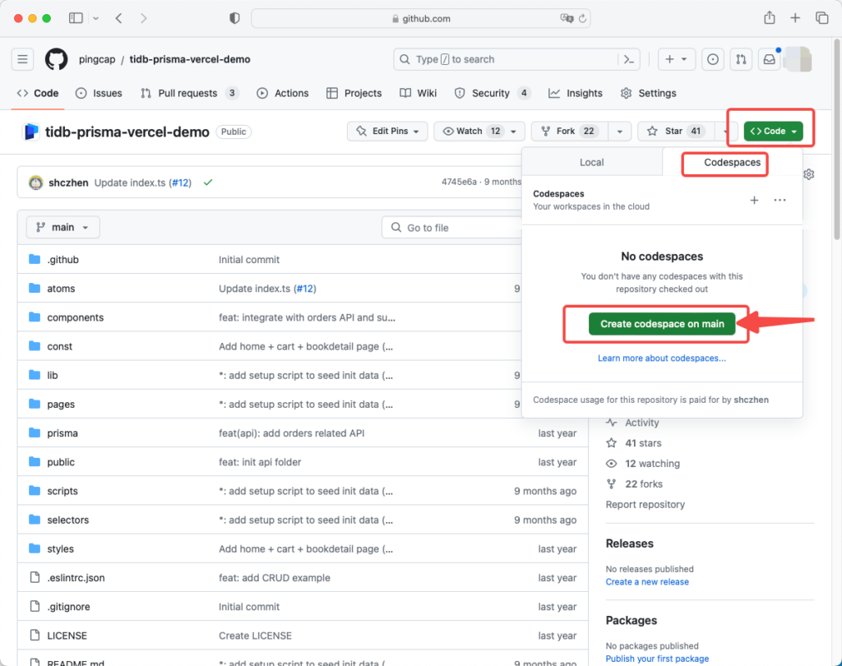Create a new codespace using the plus icon
This screenshot has width=842, height=666.
click(754, 200)
